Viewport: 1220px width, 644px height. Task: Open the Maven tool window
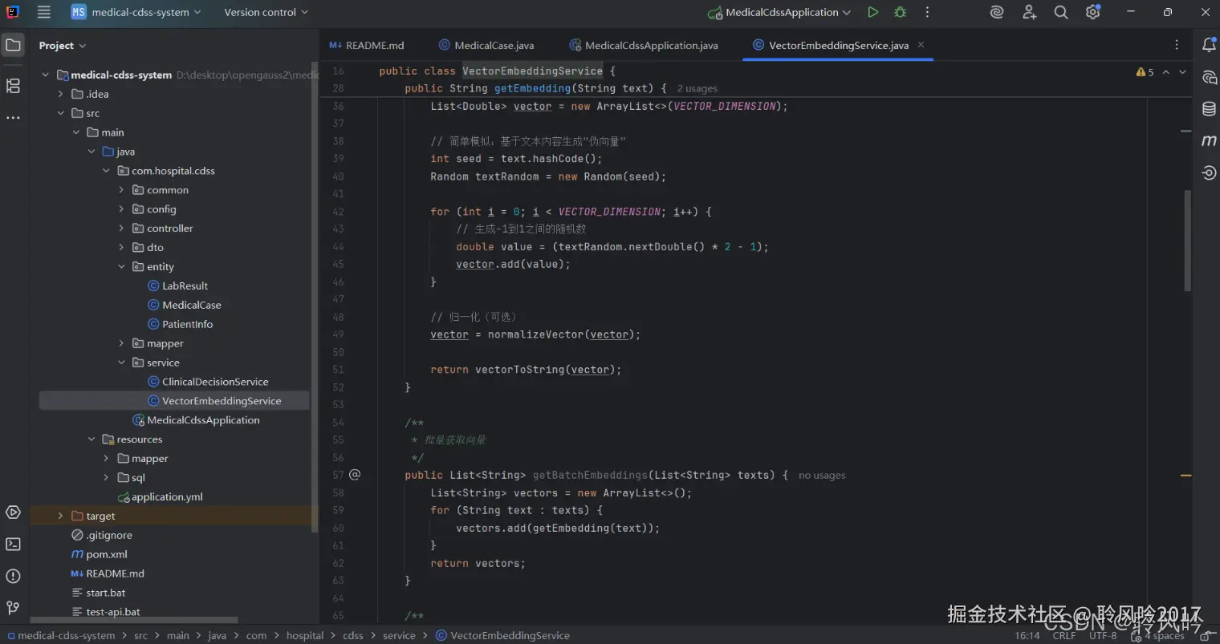point(1209,141)
